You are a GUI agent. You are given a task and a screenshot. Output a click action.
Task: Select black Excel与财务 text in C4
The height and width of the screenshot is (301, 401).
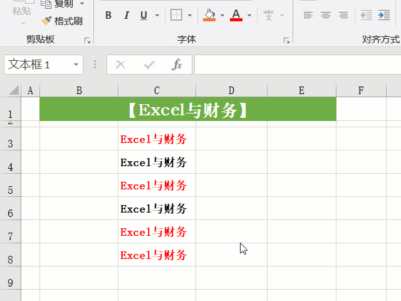click(154, 162)
